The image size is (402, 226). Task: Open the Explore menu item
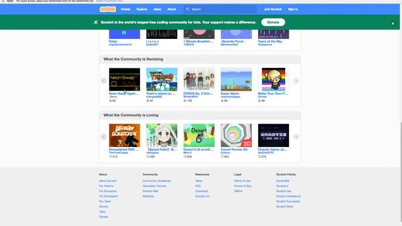tap(142, 9)
